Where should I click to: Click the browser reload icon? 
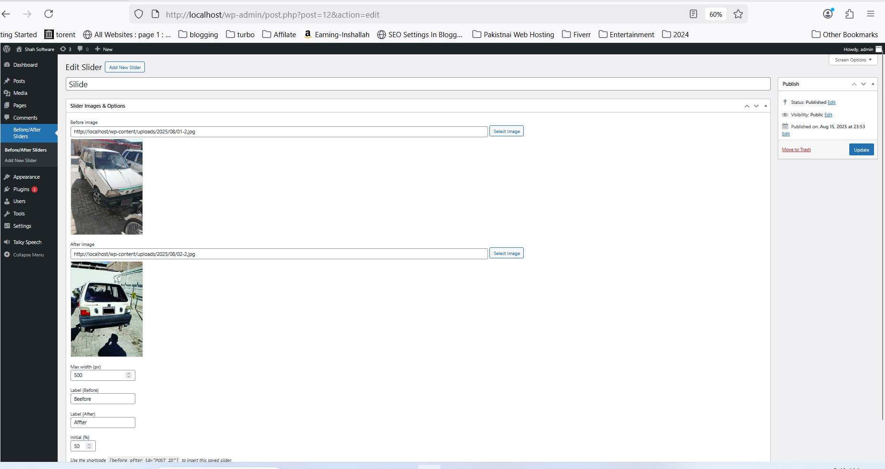(x=49, y=14)
